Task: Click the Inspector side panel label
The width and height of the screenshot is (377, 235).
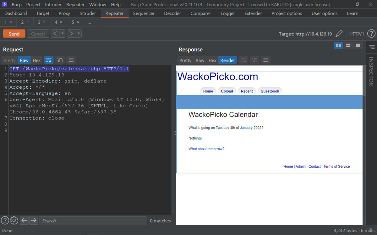Action: tap(371, 71)
